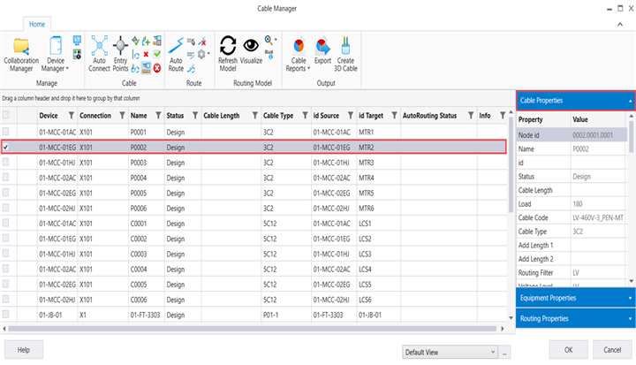Click the green checkmark box icon in Cable group

coord(157,54)
